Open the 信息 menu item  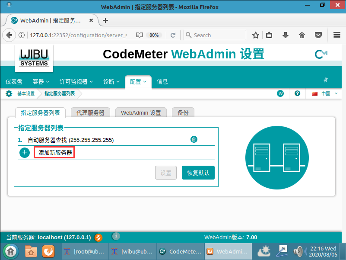click(162, 82)
